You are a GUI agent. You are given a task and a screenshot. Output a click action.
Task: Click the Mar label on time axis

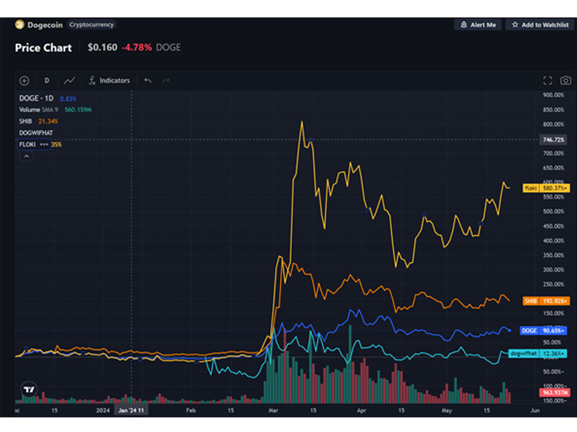pyautogui.click(x=273, y=410)
